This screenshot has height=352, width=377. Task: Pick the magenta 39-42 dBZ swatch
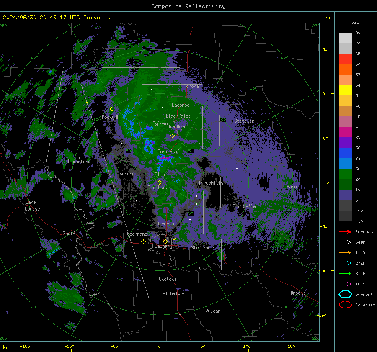click(345, 132)
